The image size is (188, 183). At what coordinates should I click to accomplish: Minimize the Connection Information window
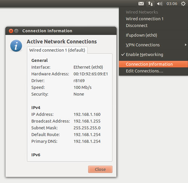(16, 31)
